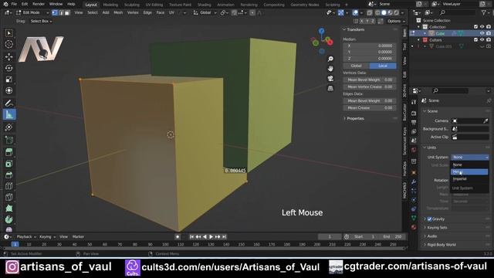This screenshot has width=494, height=278.
Task: Click Median X value field
Action: click(x=370, y=46)
